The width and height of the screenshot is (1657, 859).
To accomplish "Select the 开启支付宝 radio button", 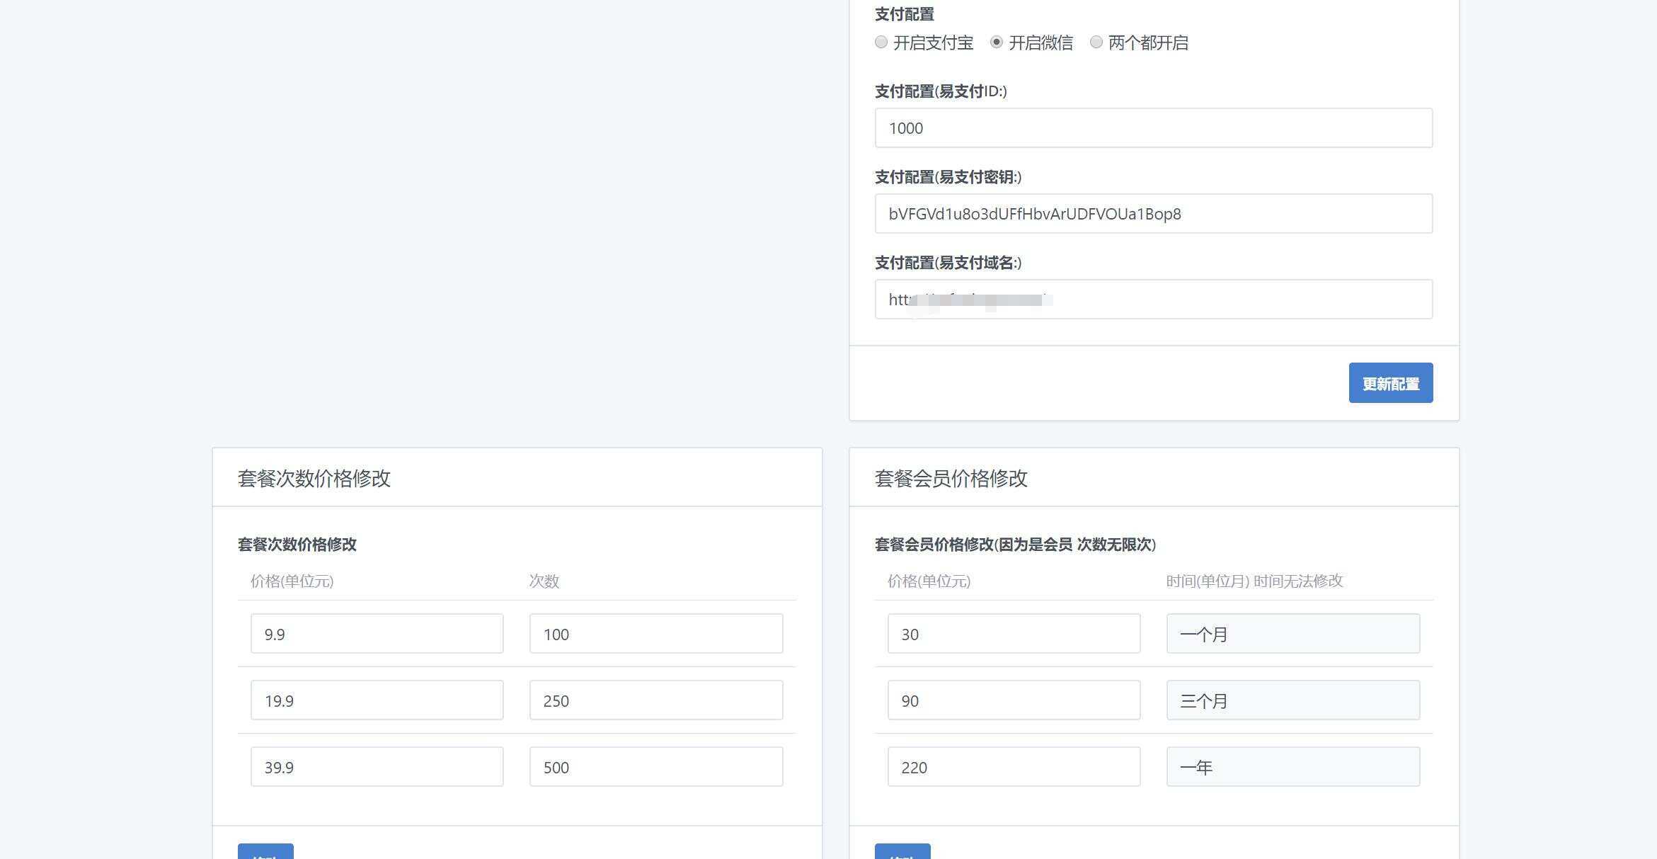I will [x=881, y=42].
